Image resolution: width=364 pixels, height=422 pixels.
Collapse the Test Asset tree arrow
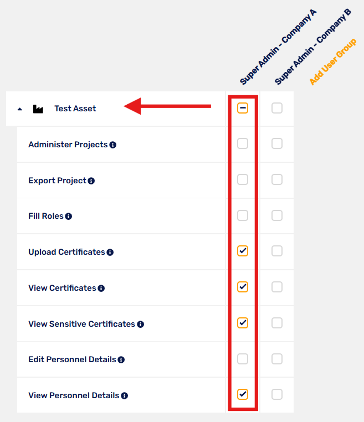click(x=19, y=109)
